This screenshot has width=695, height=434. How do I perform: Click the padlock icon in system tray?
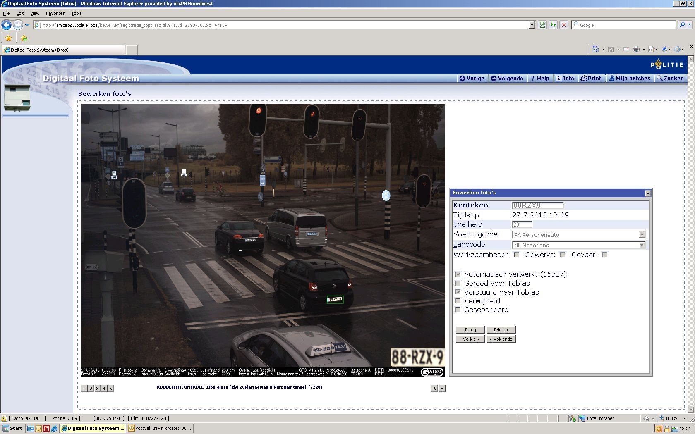667,429
